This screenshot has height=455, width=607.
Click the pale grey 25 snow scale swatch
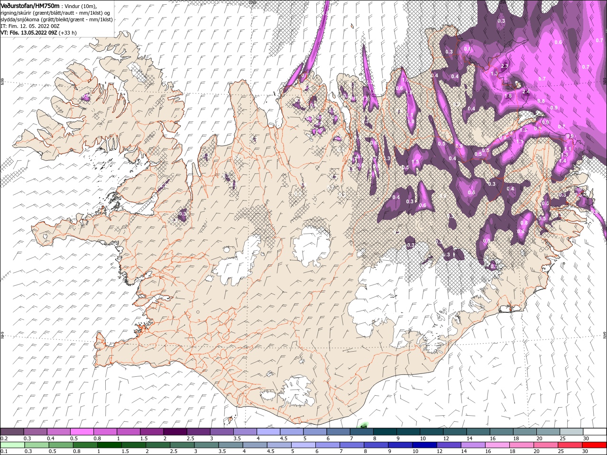[571, 432]
